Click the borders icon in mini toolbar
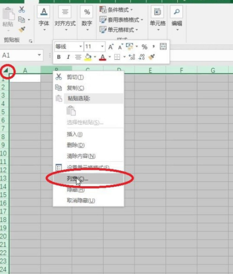This screenshot has width=233, height=274. (117, 57)
